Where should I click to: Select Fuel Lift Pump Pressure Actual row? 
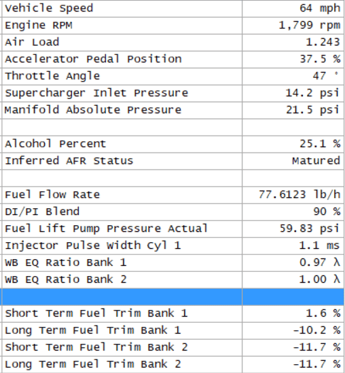(172, 229)
